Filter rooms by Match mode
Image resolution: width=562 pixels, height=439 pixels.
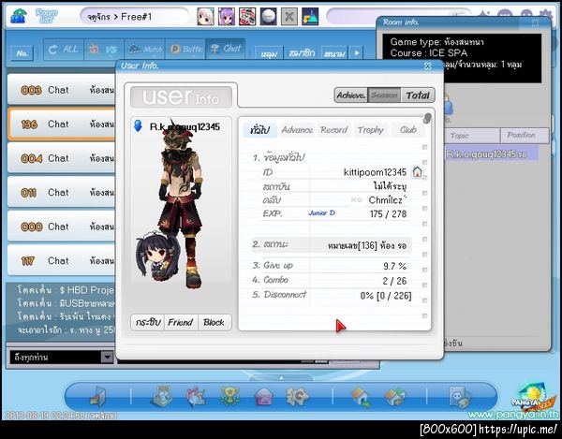144,49
